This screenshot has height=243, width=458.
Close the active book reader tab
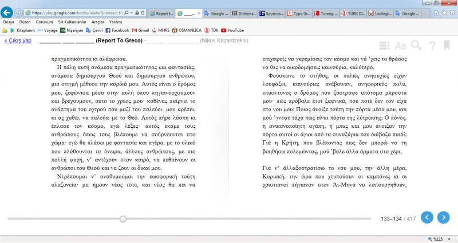click(x=199, y=13)
